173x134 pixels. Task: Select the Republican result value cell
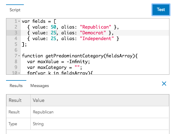pos(43,112)
